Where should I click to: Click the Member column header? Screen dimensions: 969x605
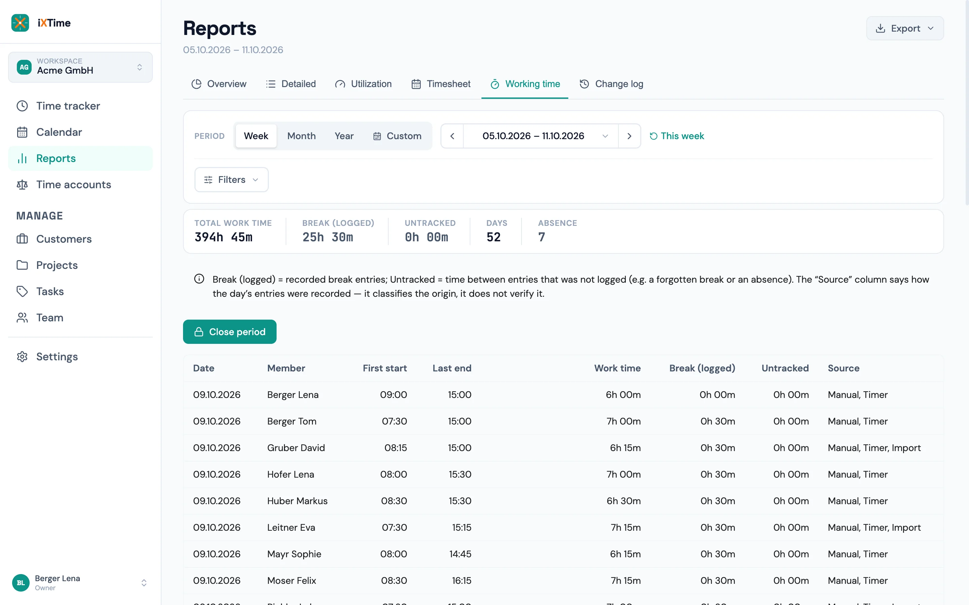pos(286,368)
